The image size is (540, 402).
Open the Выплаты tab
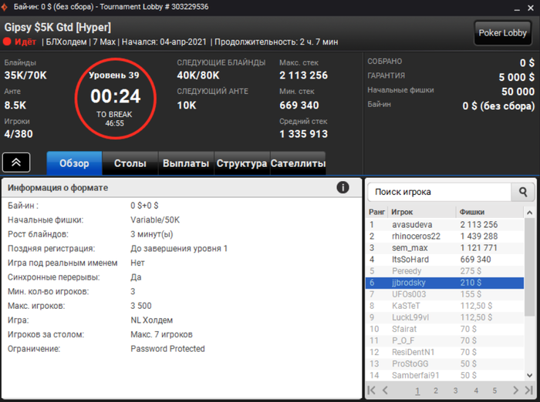click(186, 163)
